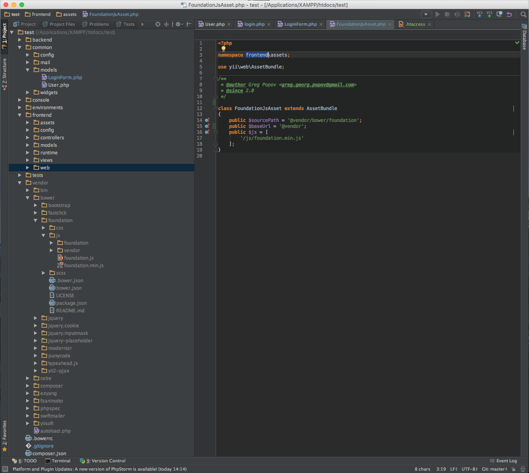Viewport: 529px width, 473px height.
Task: Click the frontend breadcrumb in navigation bar
Action: 38,14
